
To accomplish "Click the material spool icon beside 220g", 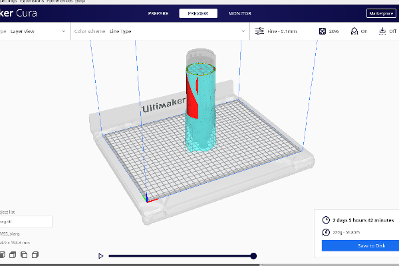I will [x=326, y=232].
